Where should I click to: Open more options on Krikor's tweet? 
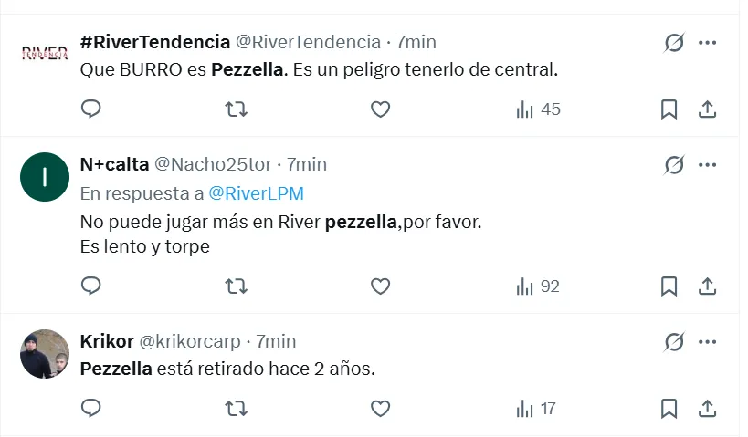click(707, 341)
